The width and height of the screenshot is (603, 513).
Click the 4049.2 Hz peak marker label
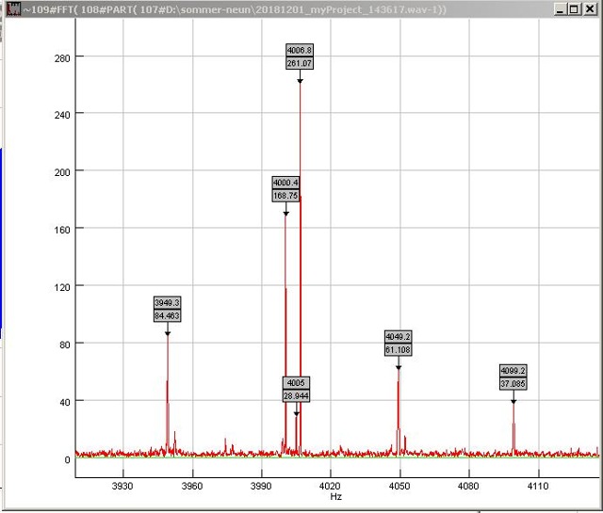point(398,337)
